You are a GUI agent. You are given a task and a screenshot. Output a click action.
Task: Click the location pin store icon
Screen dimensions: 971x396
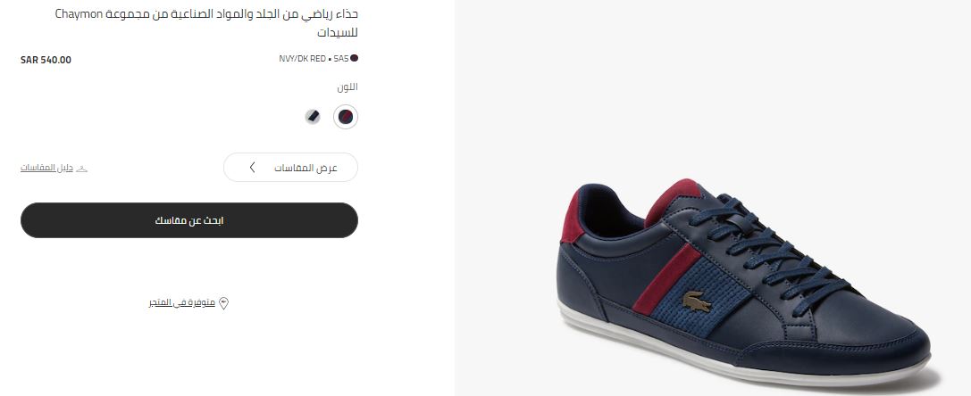[x=223, y=303]
